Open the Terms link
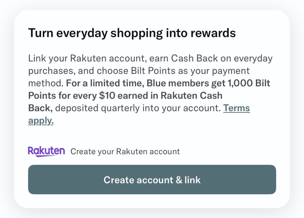This screenshot has width=304, height=218. [236, 108]
